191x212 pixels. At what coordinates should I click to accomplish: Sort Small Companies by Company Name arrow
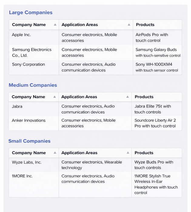(x=55, y=153)
